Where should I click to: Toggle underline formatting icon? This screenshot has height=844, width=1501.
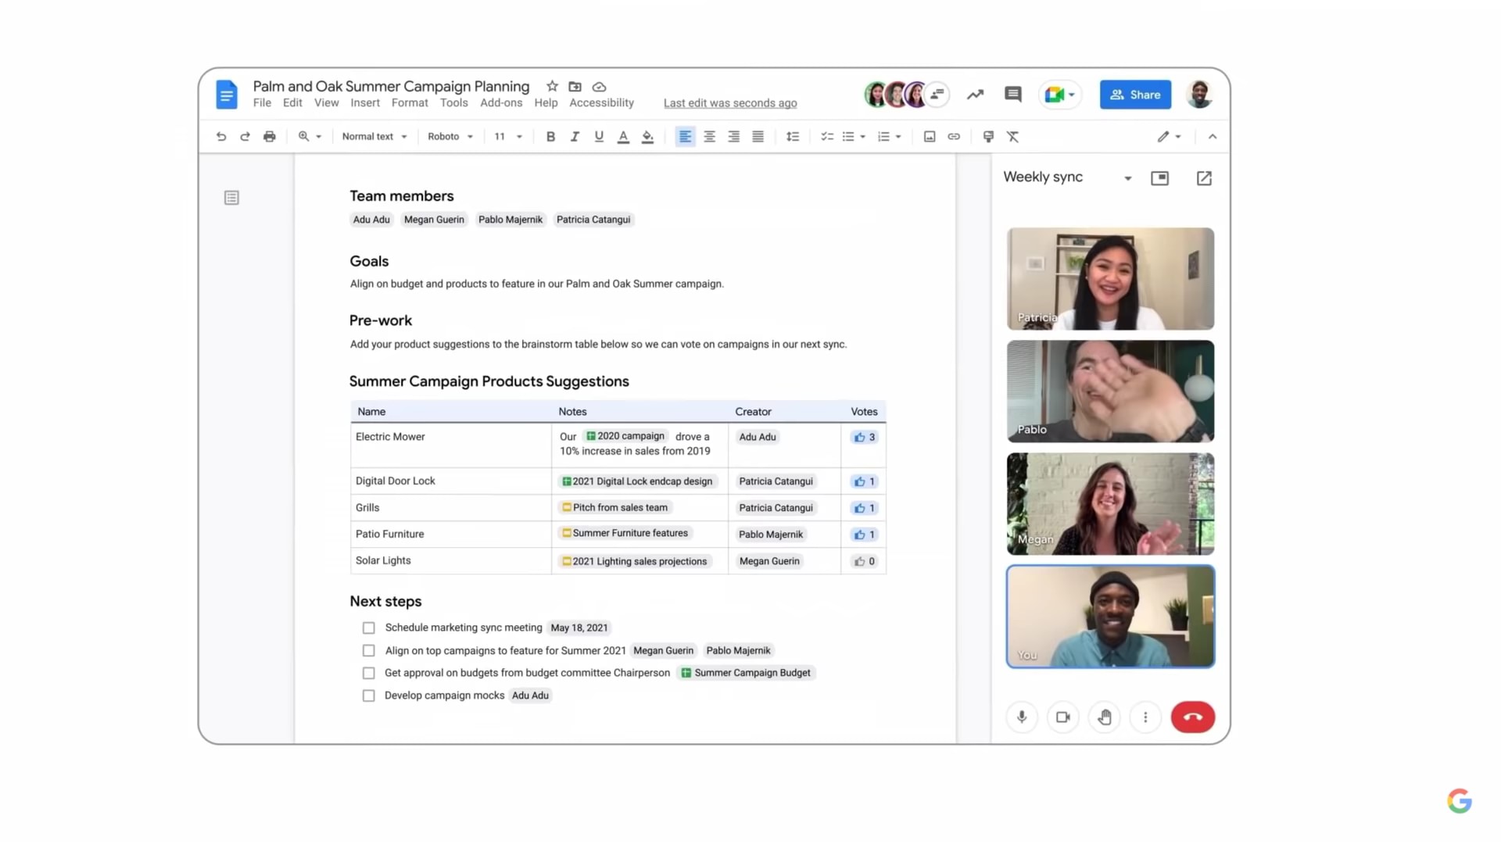(x=598, y=136)
